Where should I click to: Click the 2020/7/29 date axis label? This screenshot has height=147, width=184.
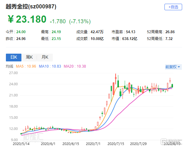138,144
